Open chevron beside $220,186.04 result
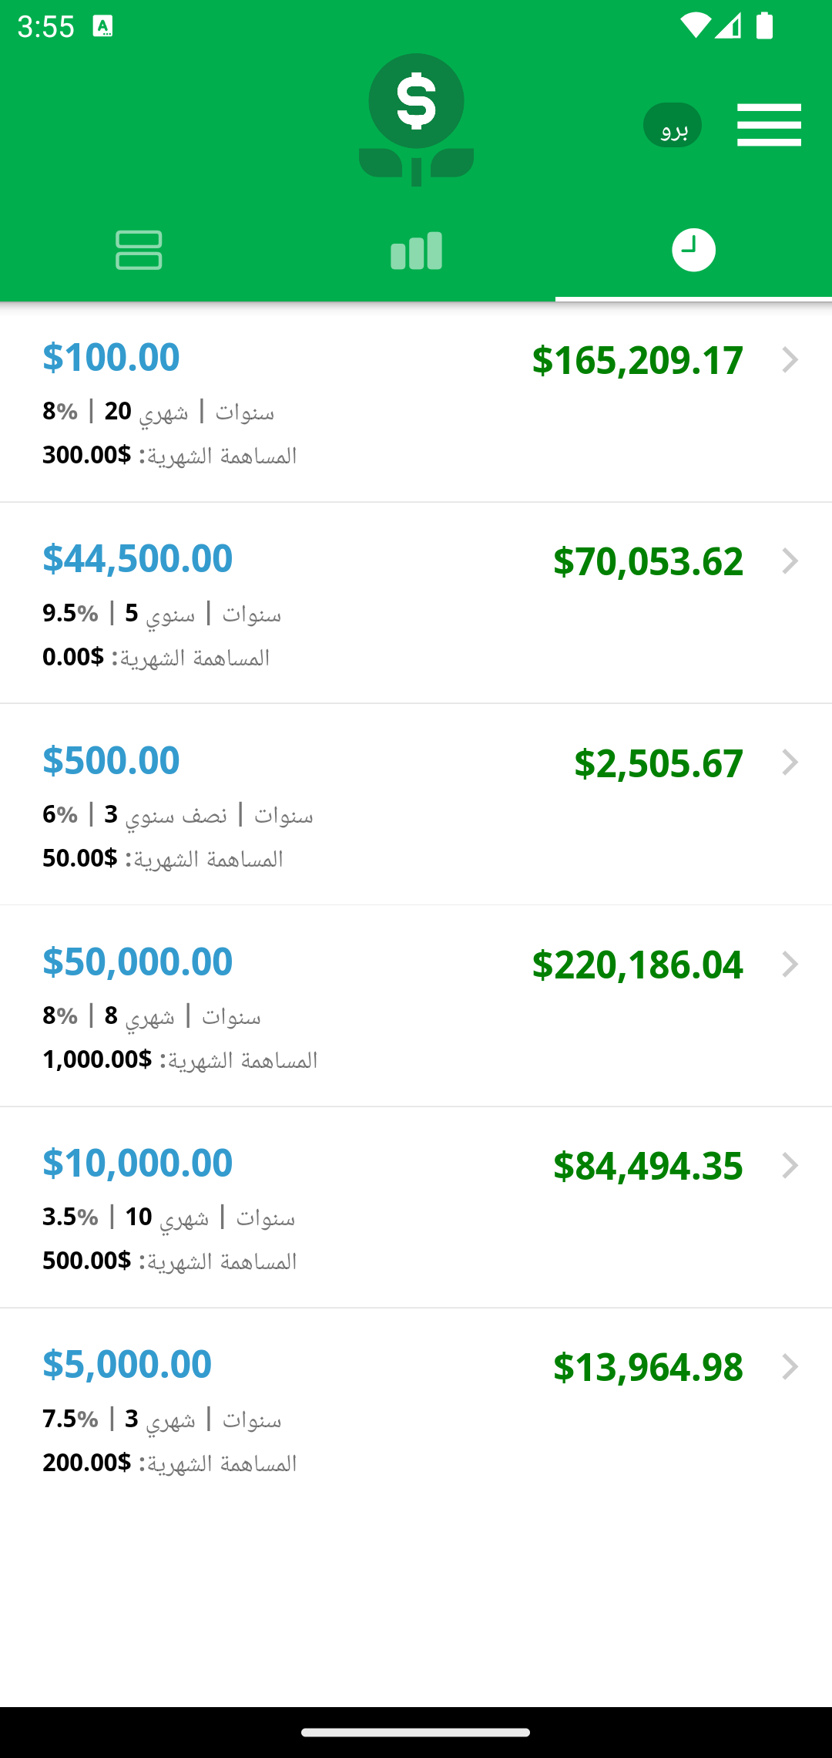832x1758 pixels. [790, 965]
